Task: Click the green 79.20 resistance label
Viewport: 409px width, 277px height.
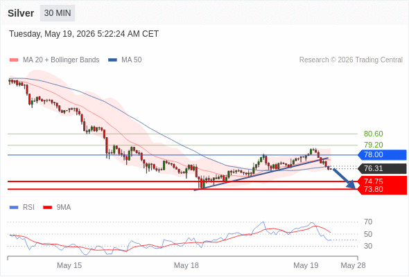Action: point(374,145)
